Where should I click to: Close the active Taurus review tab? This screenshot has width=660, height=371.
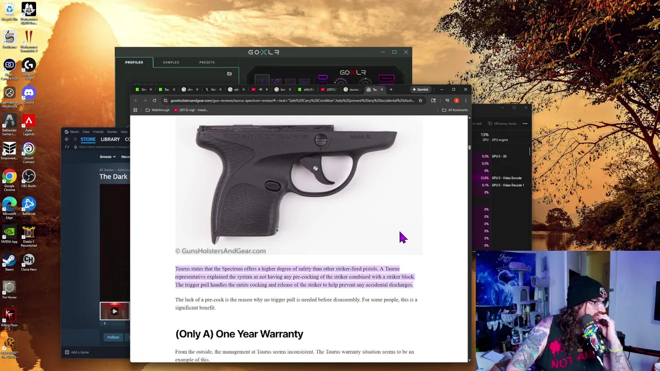tap(382, 90)
